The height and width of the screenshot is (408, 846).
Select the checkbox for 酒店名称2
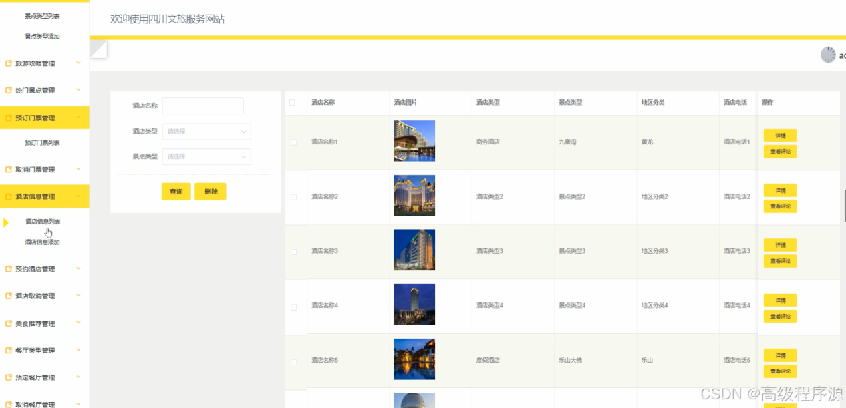pyautogui.click(x=293, y=197)
